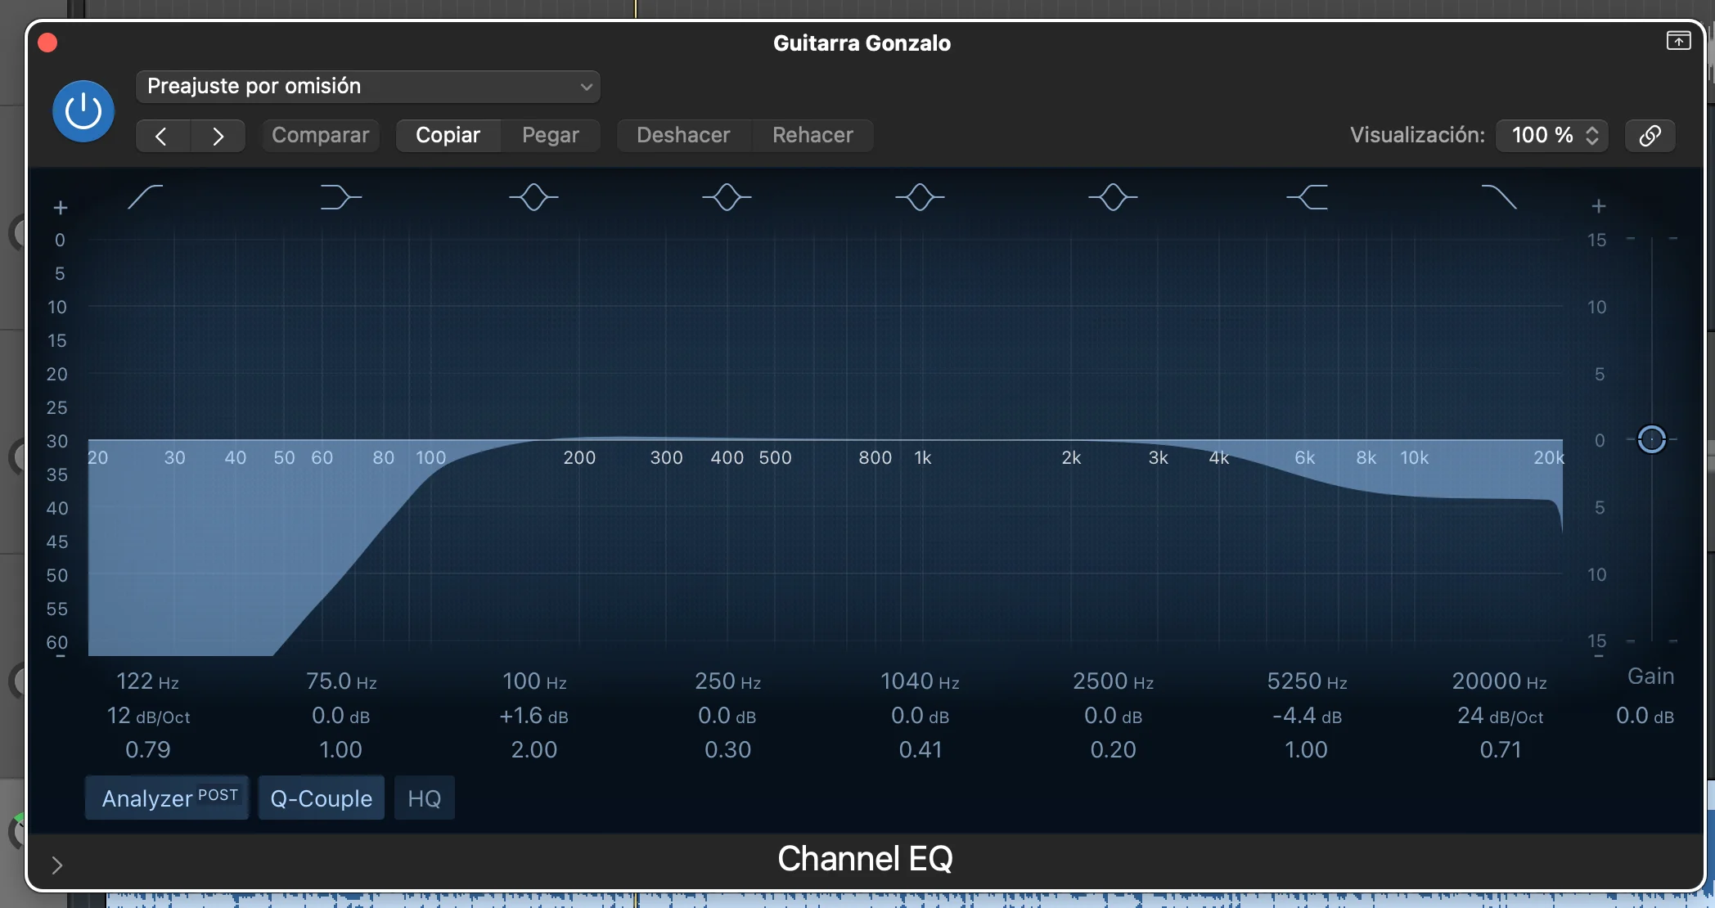Click the Comparar button
The image size is (1715, 908).
320,135
